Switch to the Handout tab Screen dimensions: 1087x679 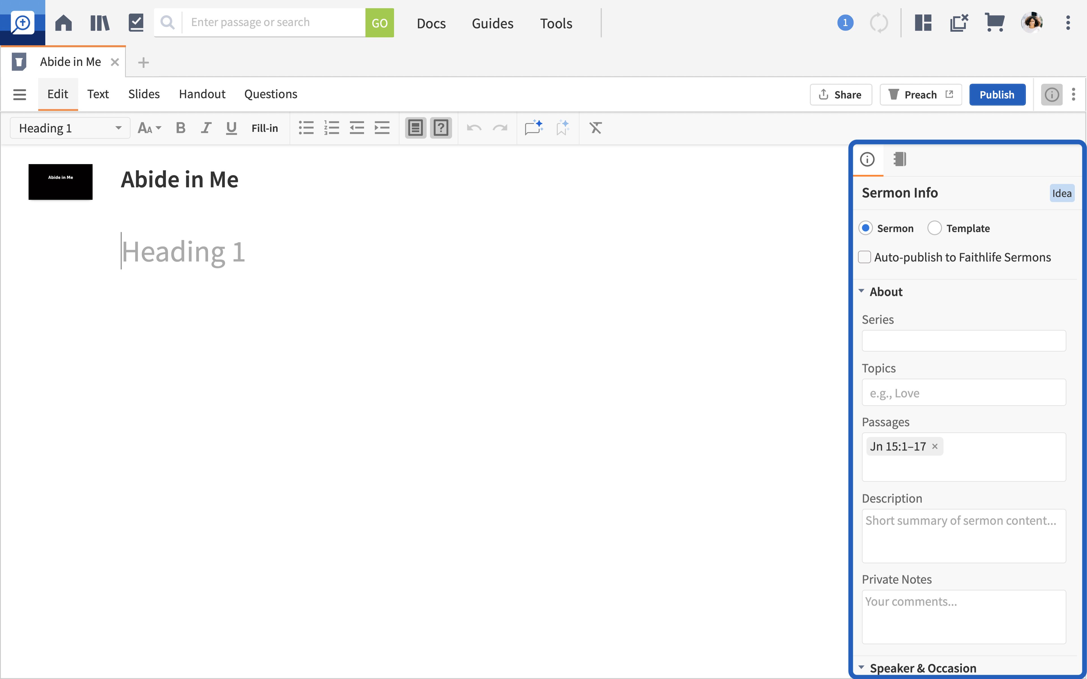click(x=202, y=94)
